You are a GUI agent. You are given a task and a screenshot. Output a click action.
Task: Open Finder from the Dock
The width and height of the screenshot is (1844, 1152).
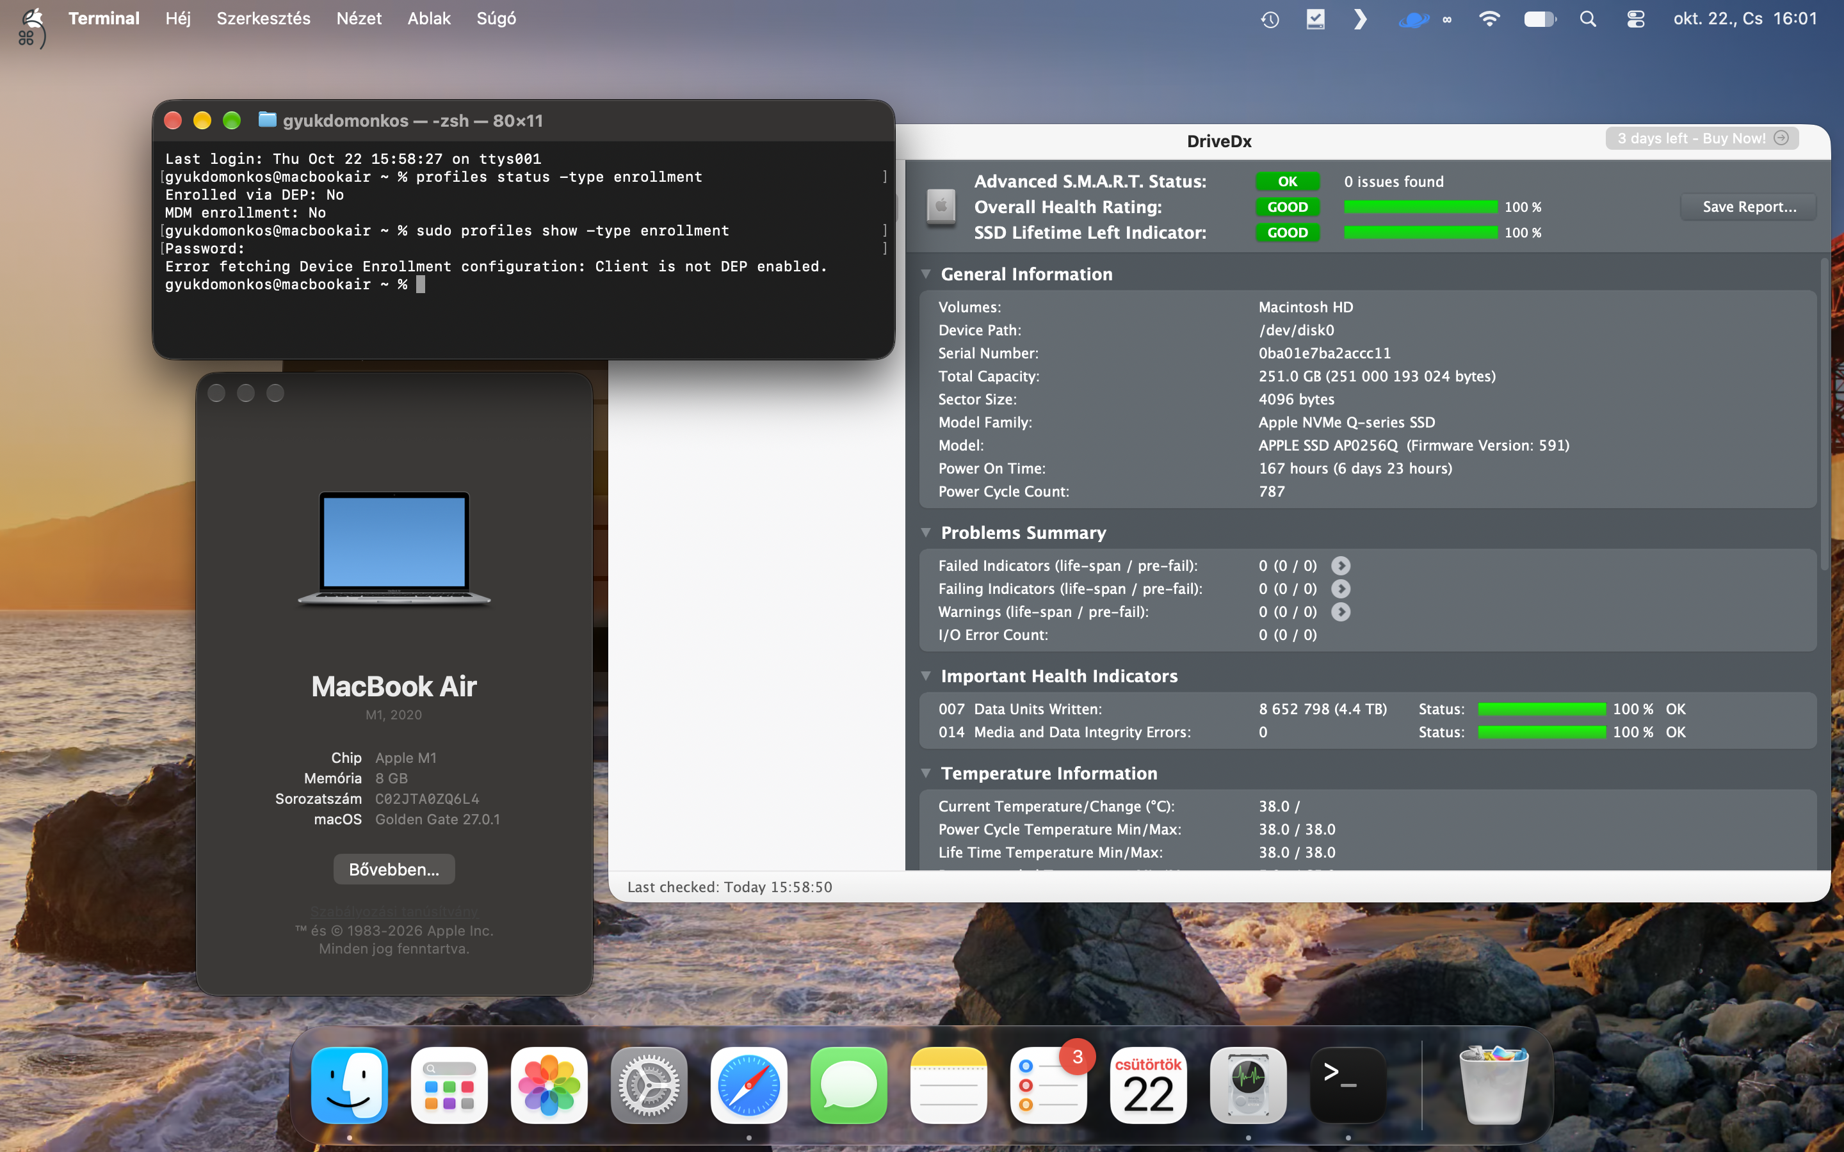pos(350,1085)
